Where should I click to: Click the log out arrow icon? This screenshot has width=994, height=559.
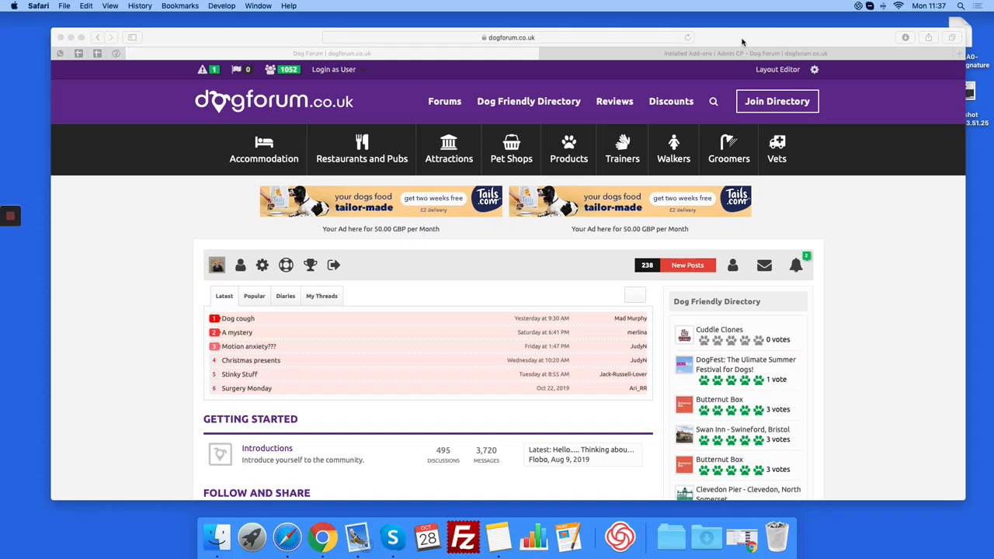[334, 265]
